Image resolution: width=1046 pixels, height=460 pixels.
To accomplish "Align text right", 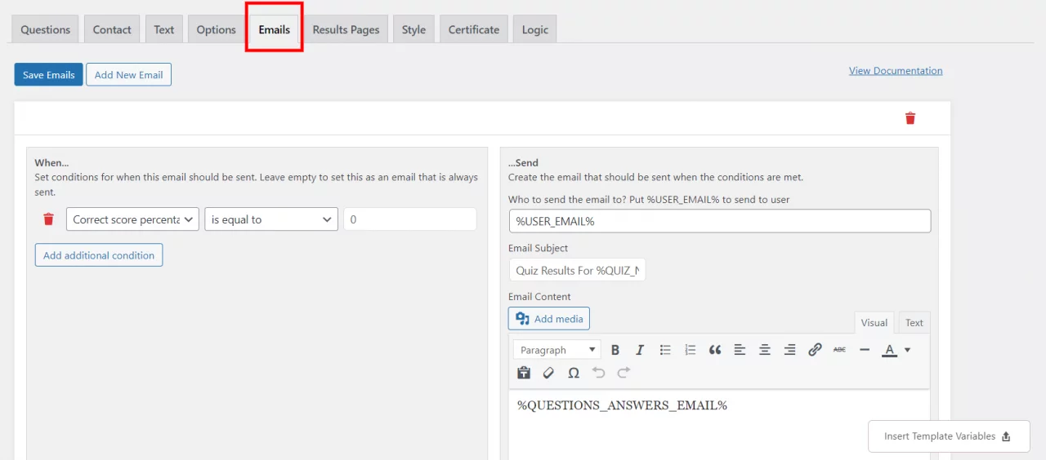I will [789, 350].
